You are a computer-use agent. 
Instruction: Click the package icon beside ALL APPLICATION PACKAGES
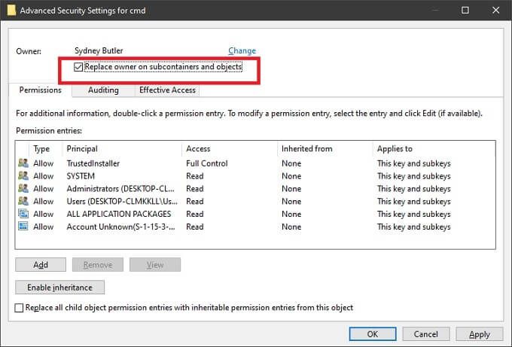23,214
